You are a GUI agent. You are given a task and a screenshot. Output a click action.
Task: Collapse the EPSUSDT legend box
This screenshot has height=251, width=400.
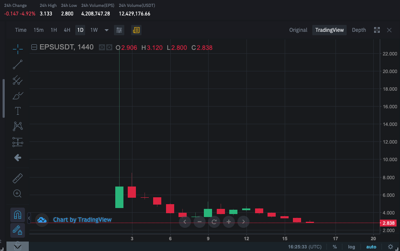coord(34,47)
